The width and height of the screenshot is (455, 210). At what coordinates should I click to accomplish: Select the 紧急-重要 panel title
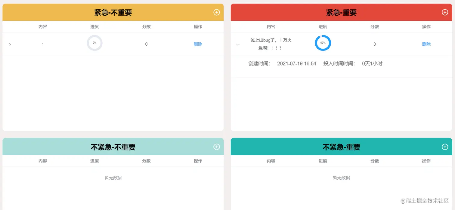342,13
